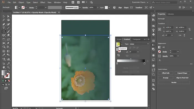Viewport: 194px width, 109px height.
Task: Select the Rectangle tool
Action: 4,32
